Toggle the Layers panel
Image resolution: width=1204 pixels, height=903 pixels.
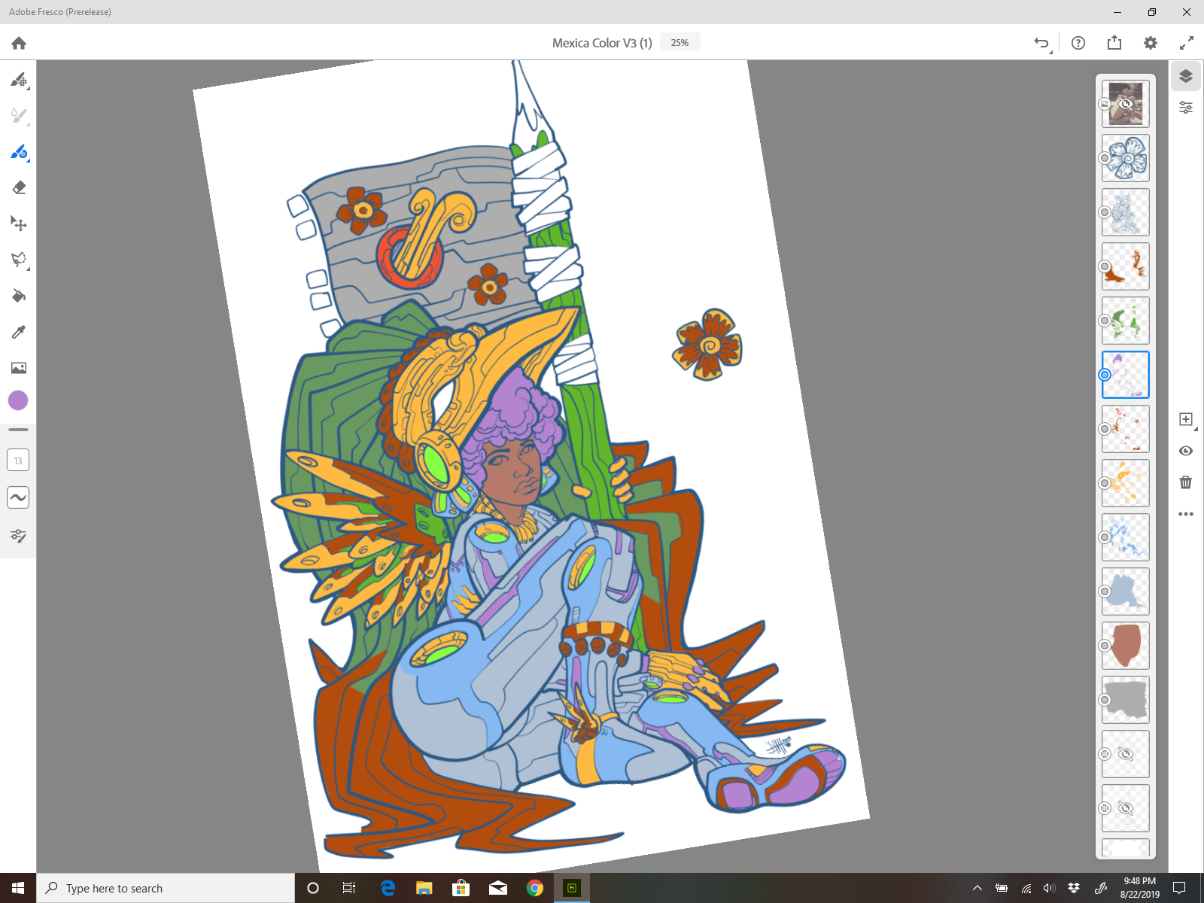click(1186, 77)
